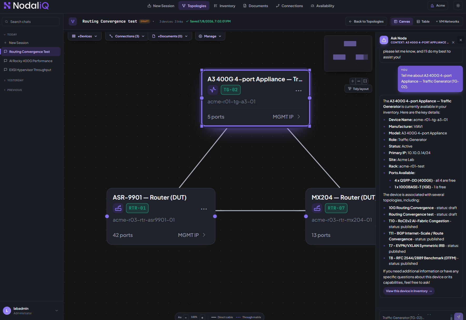Image resolution: width=466 pixels, height=320 pixels.
Task: Open the EXSI Hypervisor Throughput chat
Action: (31, 70)
